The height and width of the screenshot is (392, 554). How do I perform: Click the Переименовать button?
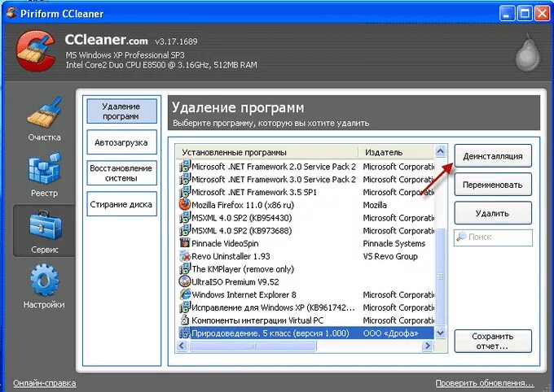coord(493,185)
